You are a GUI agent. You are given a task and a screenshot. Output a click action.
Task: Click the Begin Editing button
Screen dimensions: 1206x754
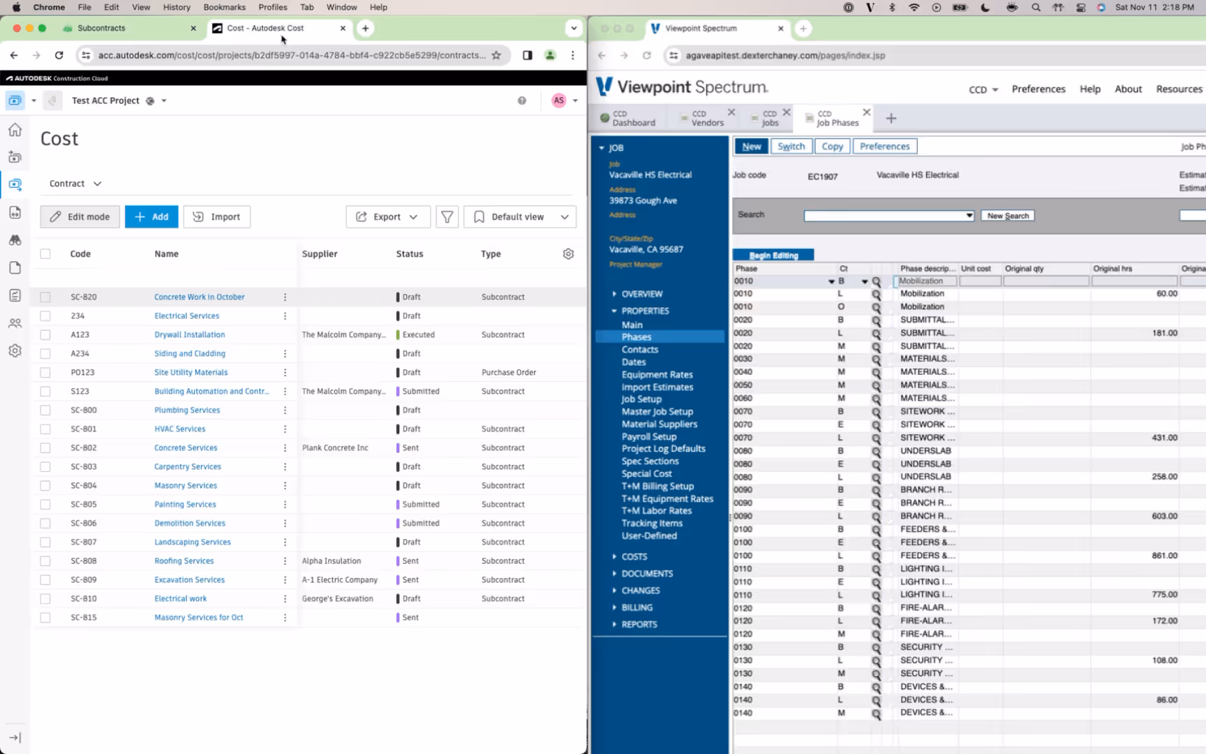(773, 256)
